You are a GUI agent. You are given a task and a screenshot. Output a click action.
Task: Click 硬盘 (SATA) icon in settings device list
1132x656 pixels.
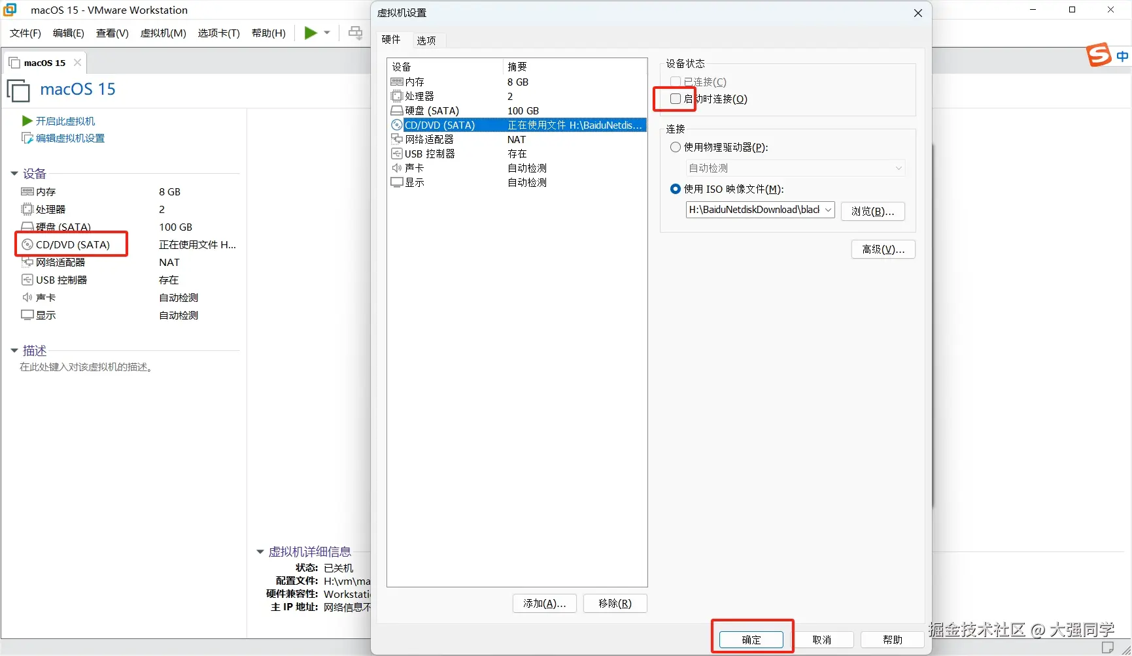click(397, 110)
